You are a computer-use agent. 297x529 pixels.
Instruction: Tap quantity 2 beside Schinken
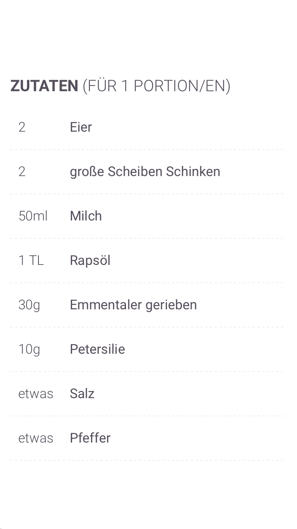22,172
